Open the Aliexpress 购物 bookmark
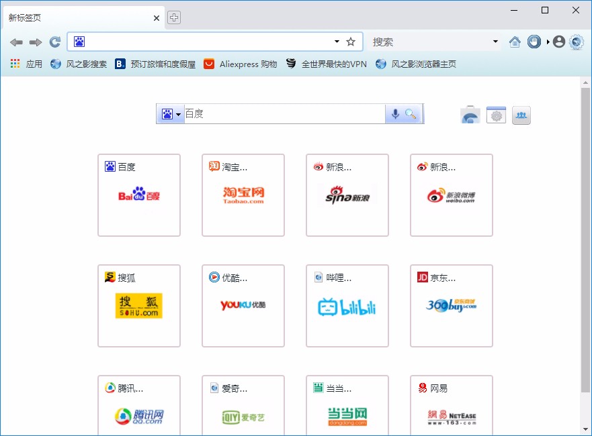Screen dimensions: 592x436 click(247, 64)
